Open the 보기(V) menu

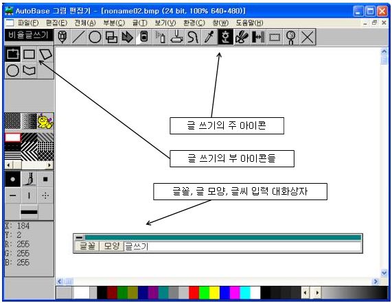click(x=165, y=23)
